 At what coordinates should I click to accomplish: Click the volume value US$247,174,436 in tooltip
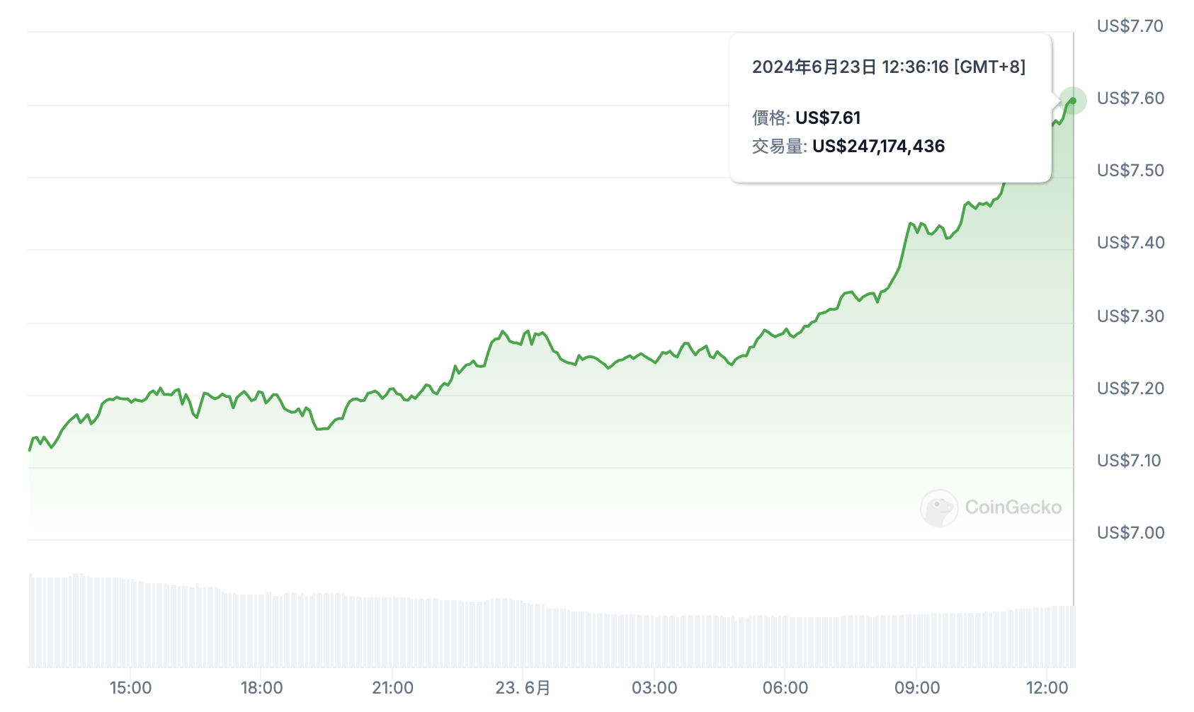pos(878,147)
